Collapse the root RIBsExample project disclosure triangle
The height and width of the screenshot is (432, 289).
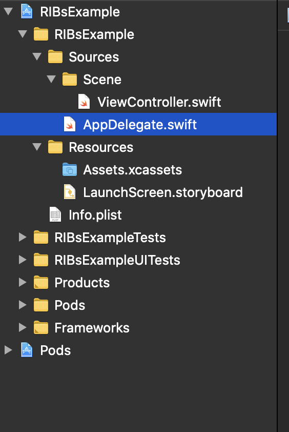tap(8, 12)
